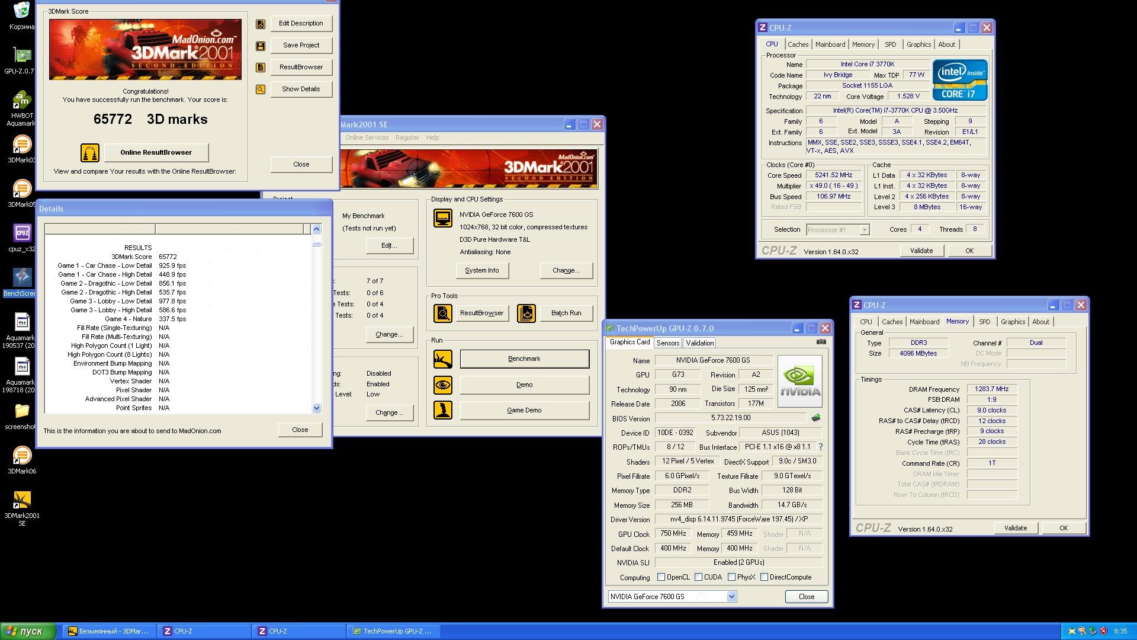Click the Show Details magnifier icon
The image size is (1137, 640).
tap(260, 89)
